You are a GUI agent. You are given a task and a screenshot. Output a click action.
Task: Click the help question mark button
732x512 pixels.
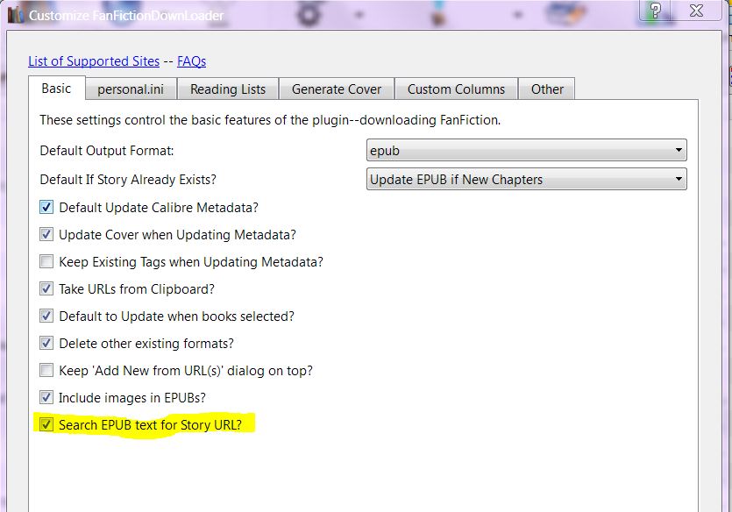pyautogui.click(x=655, y=11)
